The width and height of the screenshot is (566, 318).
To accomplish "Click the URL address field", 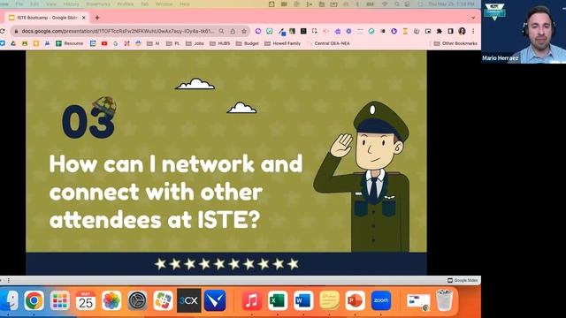I will tap(118, 32).
